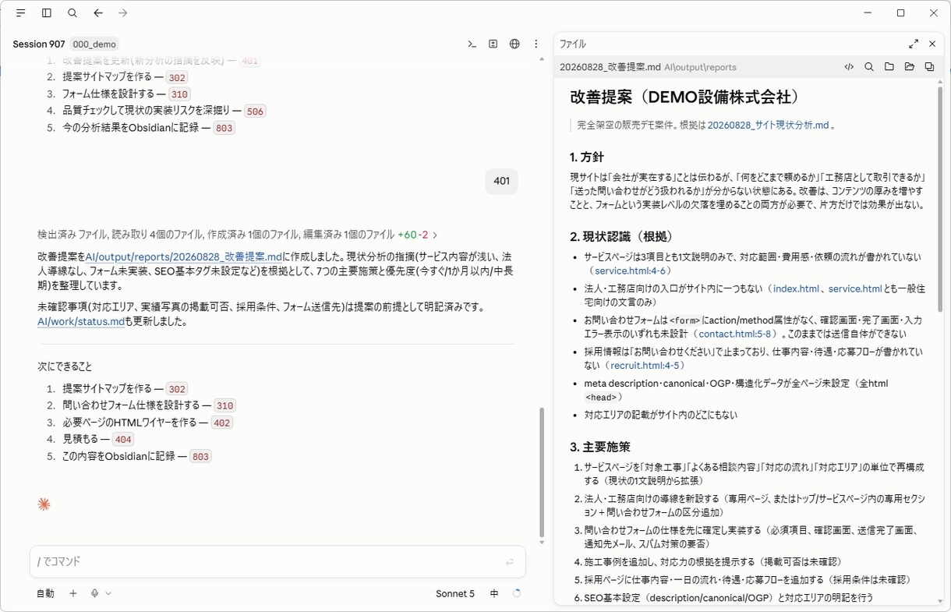Screen dimensions: 951x612
Task: Click command 402 for HTMLワイヤー
Action: coord(221,423)
